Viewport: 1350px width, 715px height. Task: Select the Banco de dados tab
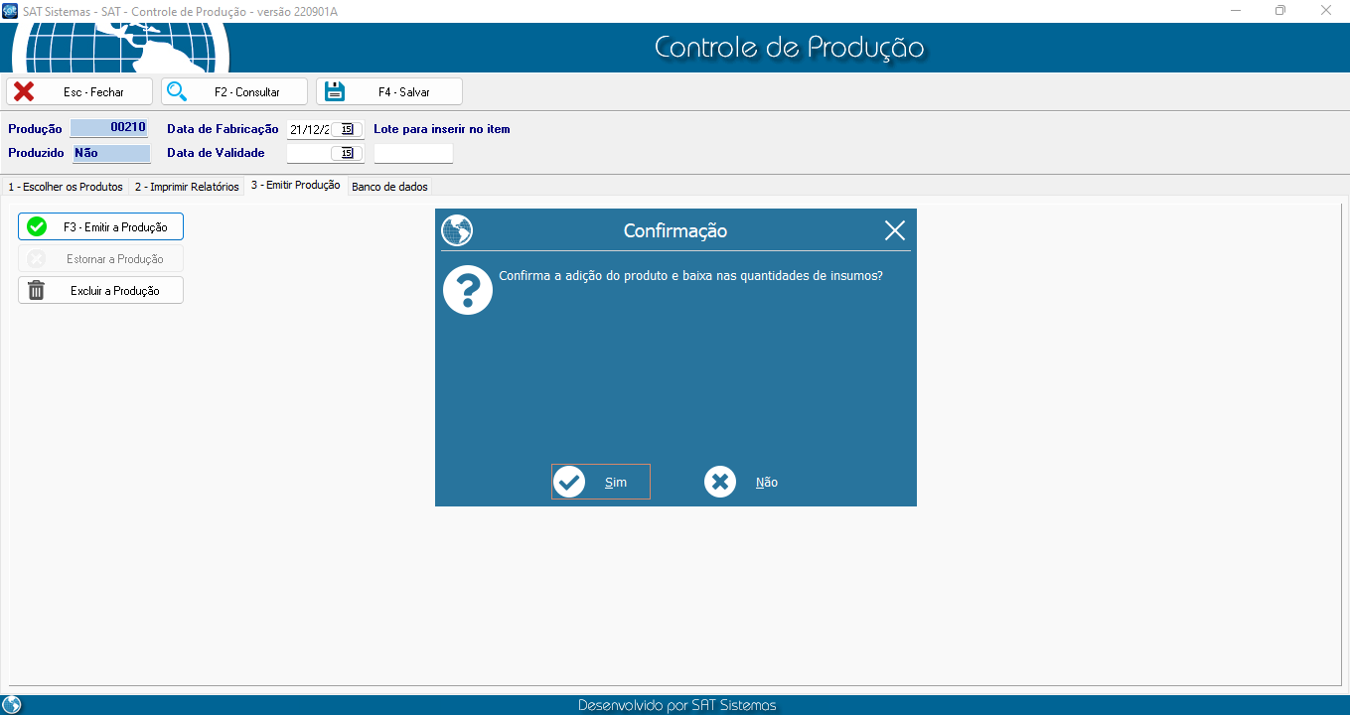point(389,187)
